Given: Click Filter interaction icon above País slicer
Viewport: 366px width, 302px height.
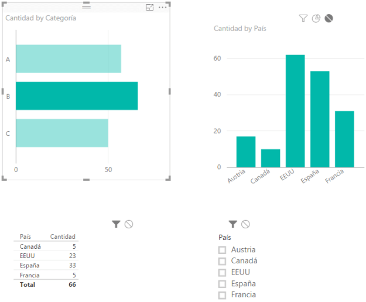Looking at the screenshot, I should (233, 224).
